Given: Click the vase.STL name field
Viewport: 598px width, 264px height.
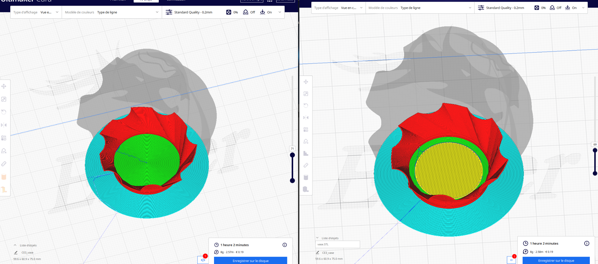Looking at the screenshot, I should [x=338, y=244].
